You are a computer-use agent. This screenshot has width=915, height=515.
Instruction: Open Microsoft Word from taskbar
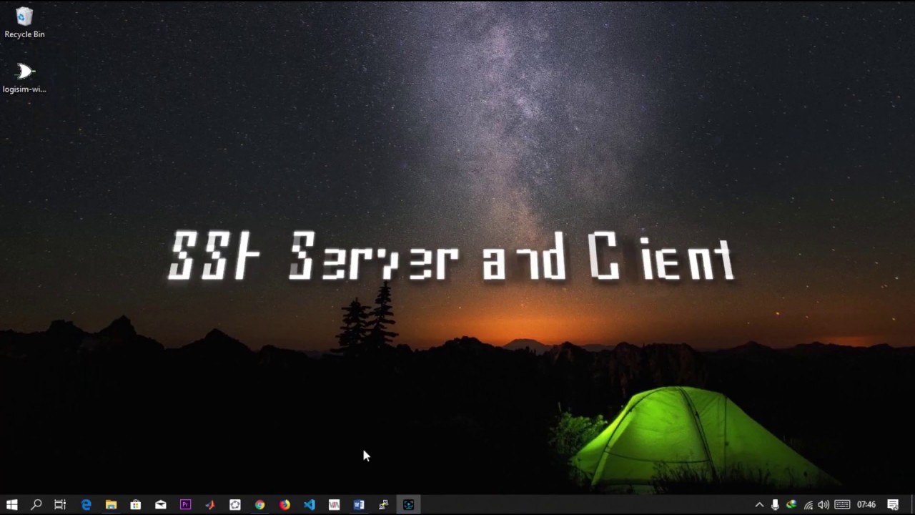(x=359, y=505)
